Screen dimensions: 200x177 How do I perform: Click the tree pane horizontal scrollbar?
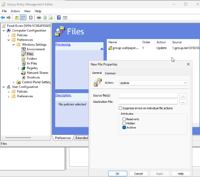coord(18,138)
